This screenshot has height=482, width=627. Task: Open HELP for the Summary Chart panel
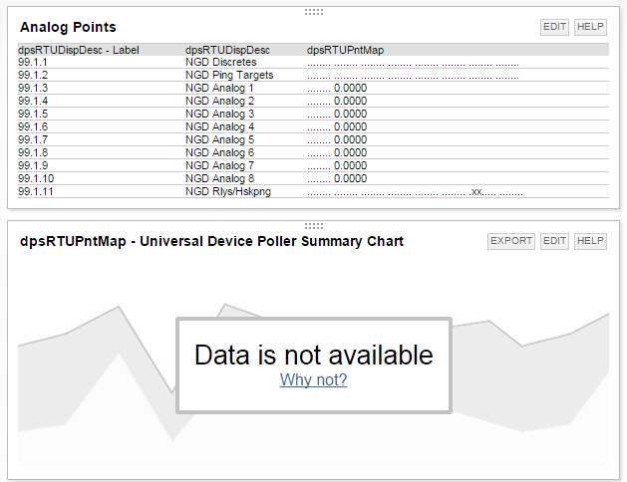point(590,241)
